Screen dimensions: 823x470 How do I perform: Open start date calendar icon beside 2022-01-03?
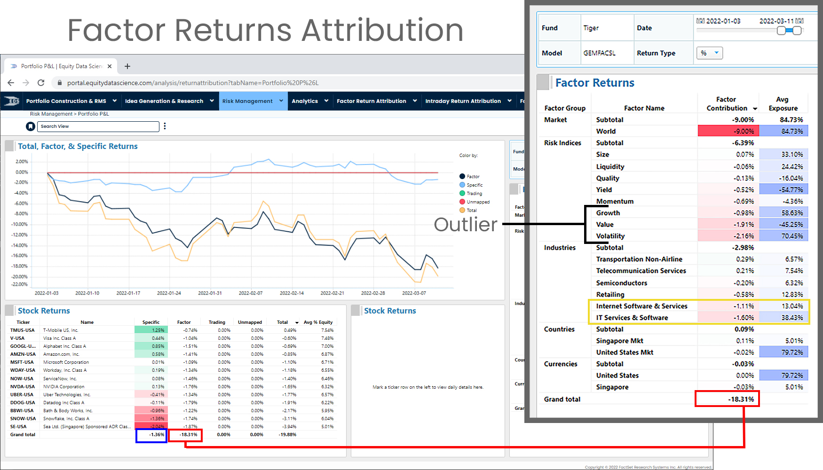point(700,21)
